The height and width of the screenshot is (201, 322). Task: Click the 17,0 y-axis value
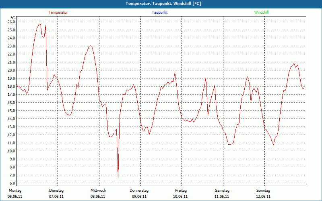[x=11, y=94]
